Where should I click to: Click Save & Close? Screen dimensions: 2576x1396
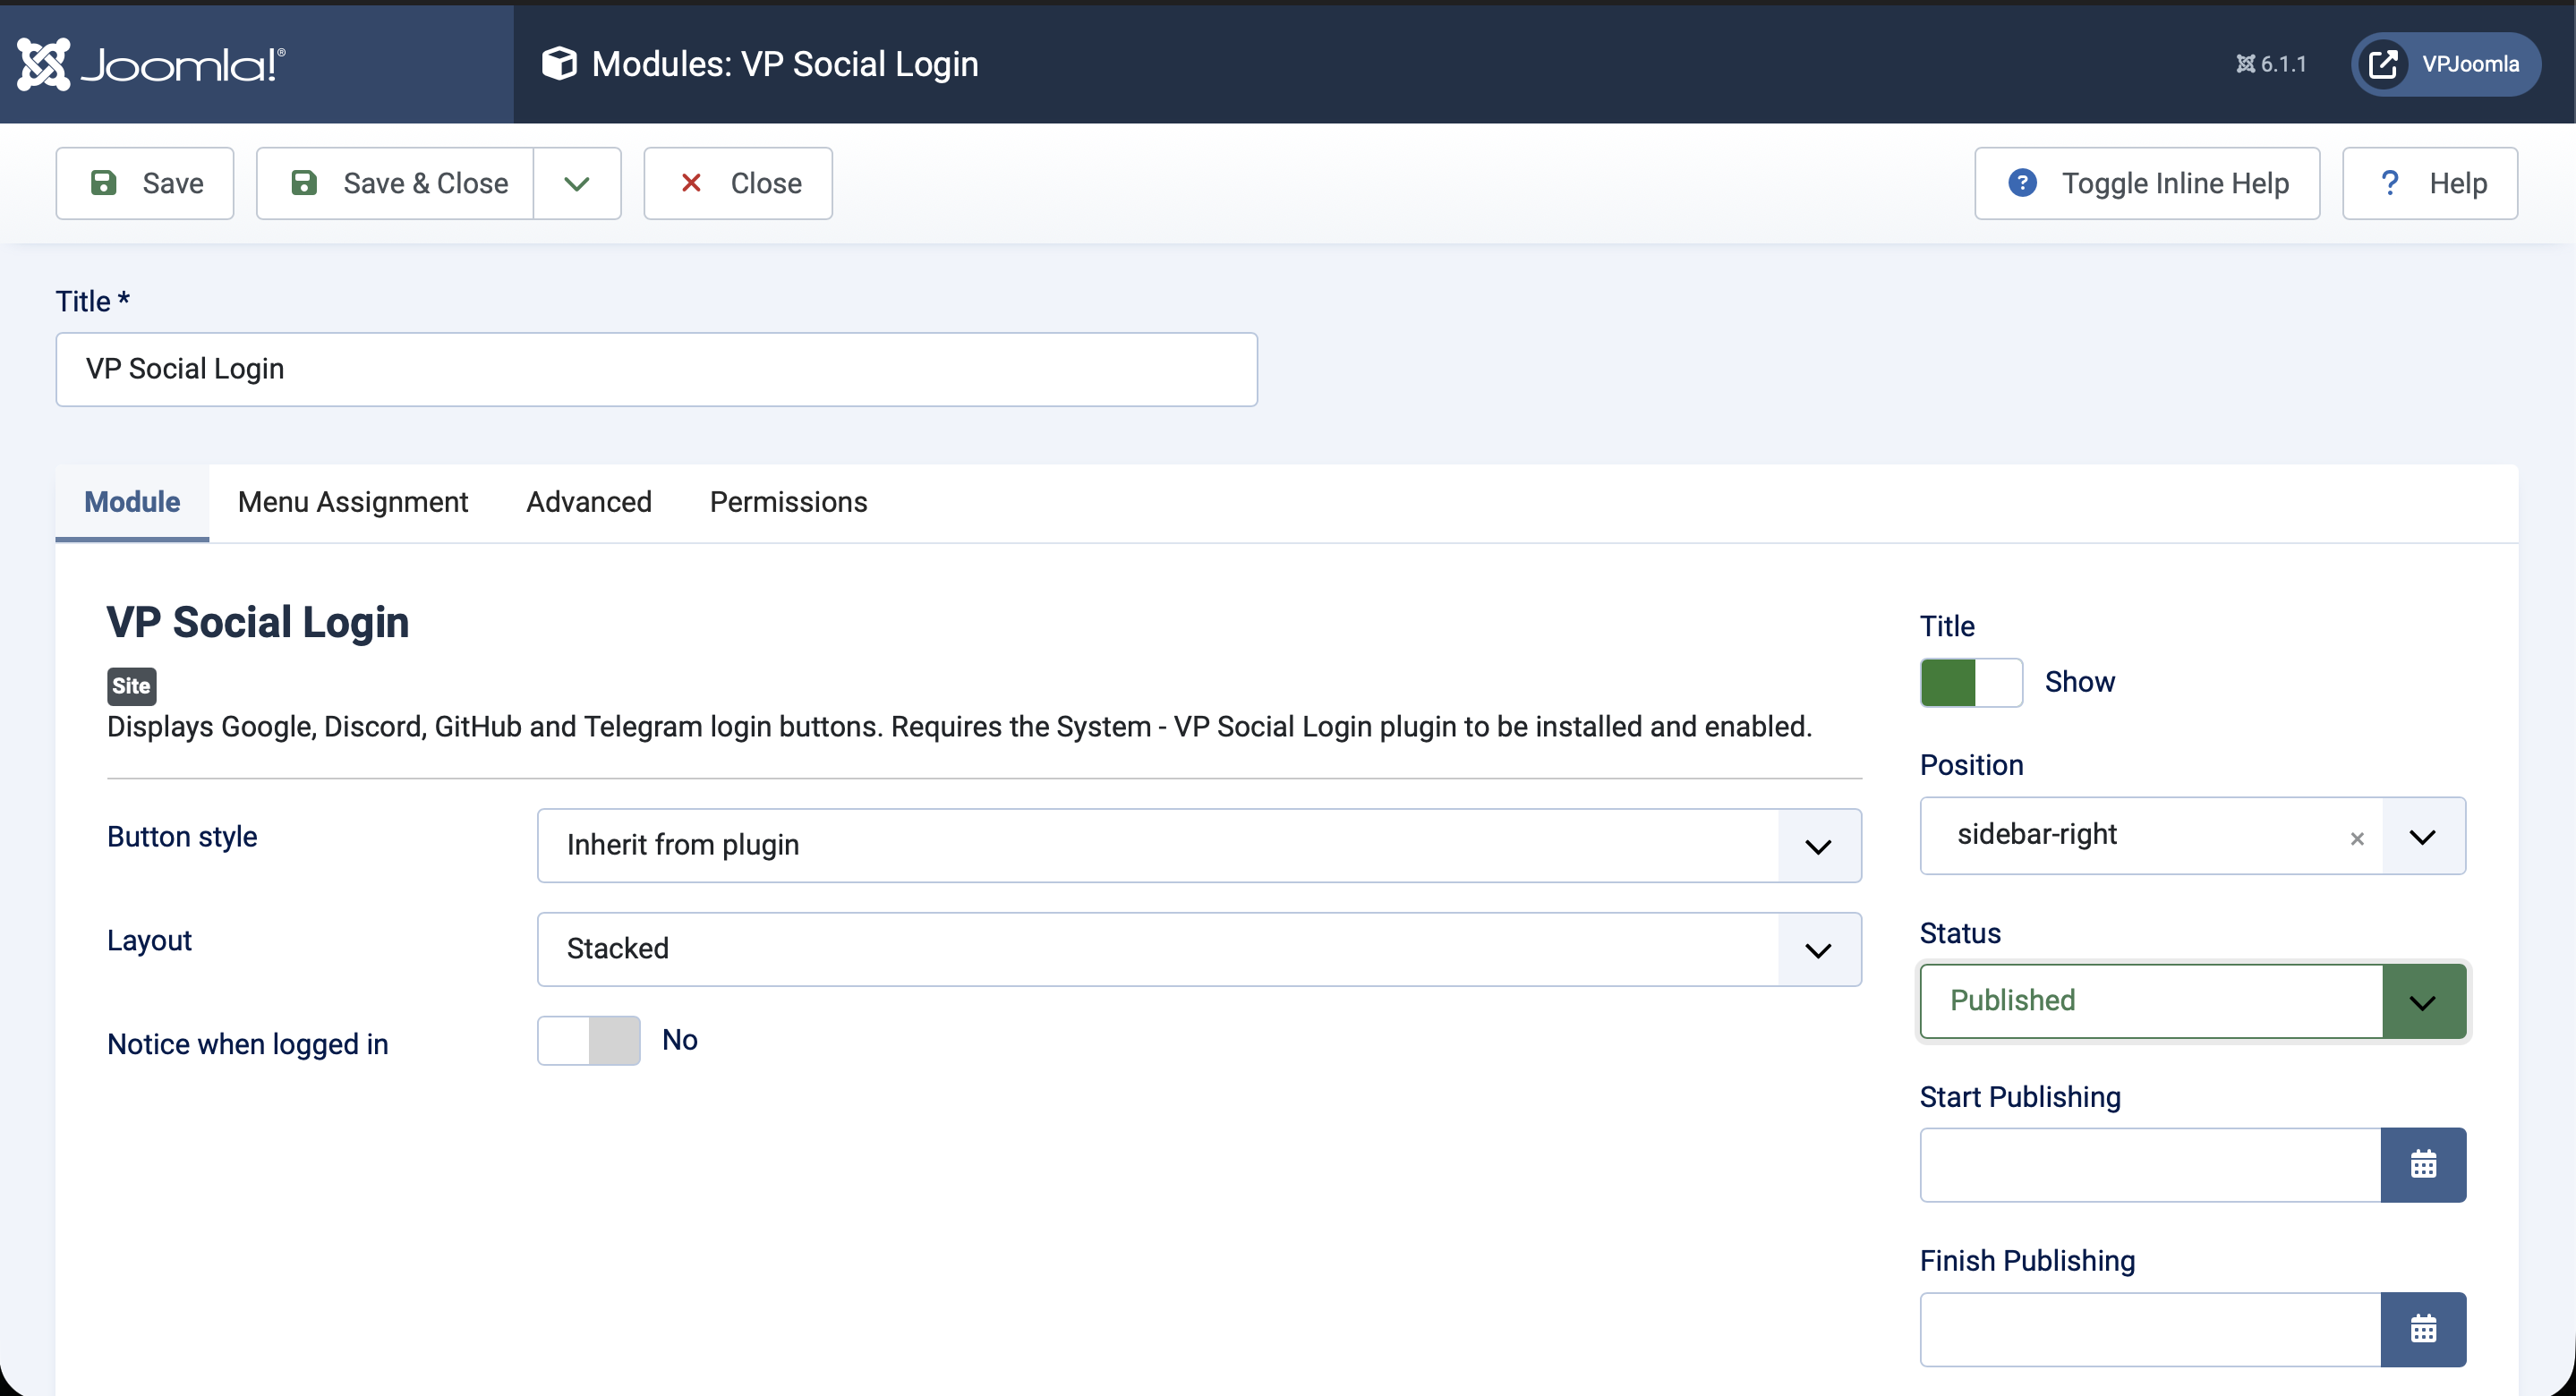tap(396, 183)
